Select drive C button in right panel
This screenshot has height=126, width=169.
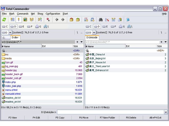click(89, 27)
